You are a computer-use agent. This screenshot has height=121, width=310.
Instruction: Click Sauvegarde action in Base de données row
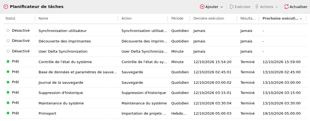(132, 72)
